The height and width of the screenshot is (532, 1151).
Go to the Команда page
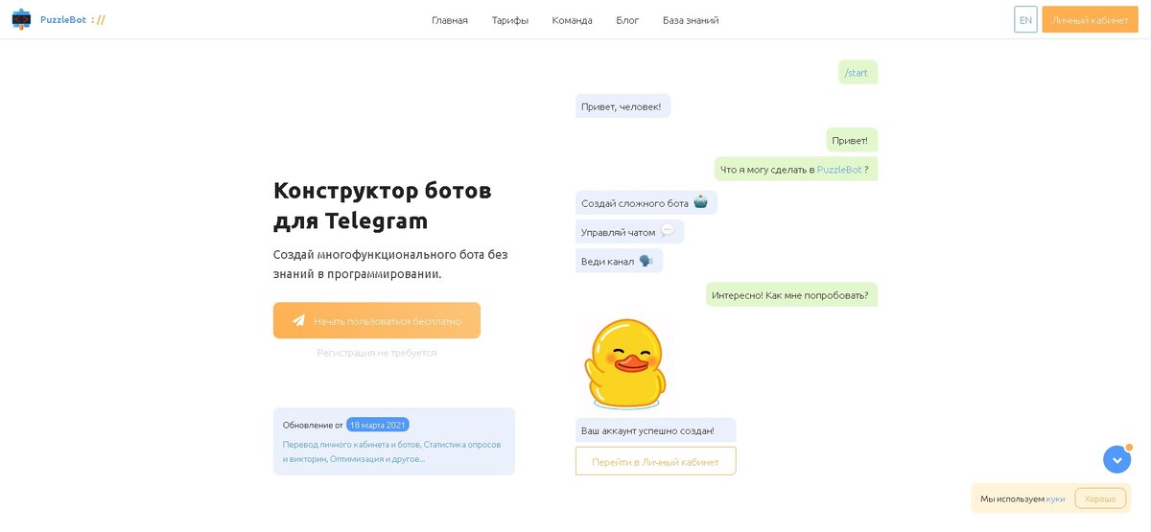click(572, 20)
